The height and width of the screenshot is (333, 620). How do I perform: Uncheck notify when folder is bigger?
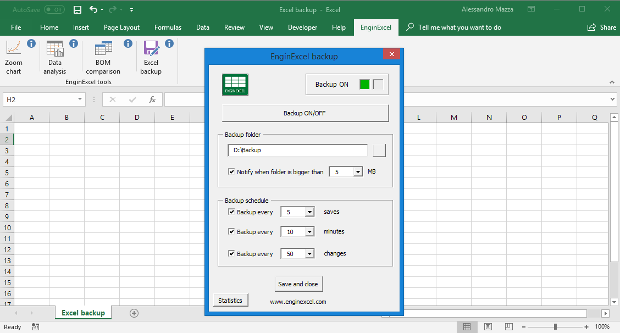tap(231, 171)
